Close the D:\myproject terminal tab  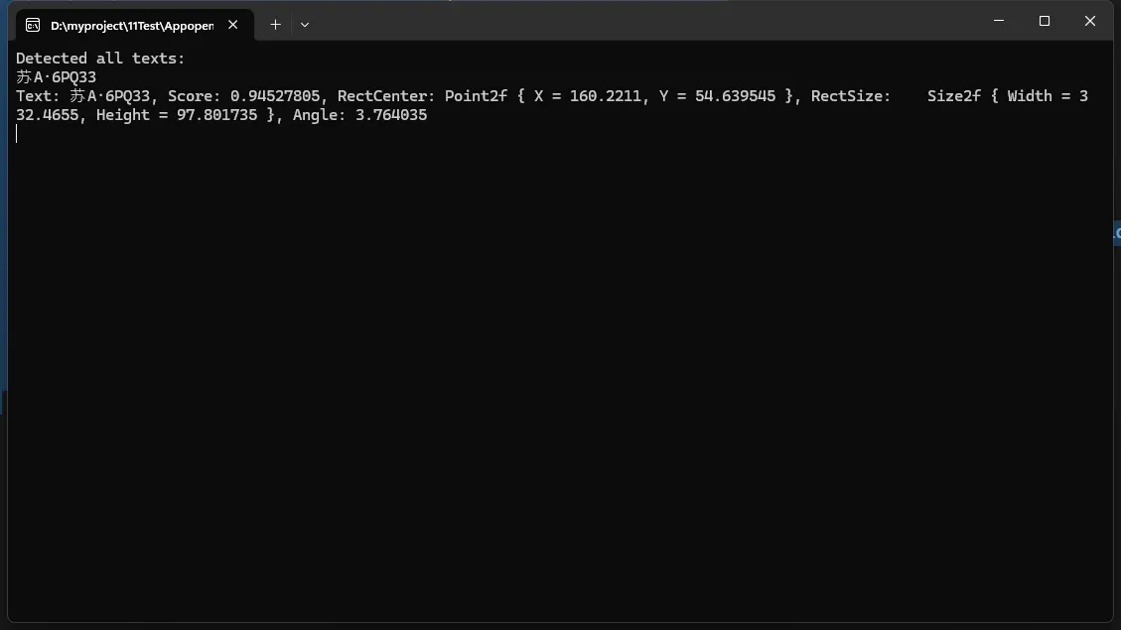coord(233,25)
